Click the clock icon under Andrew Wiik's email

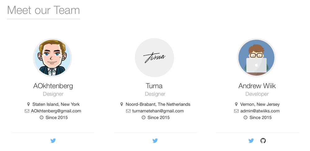[x=246, y=118]
